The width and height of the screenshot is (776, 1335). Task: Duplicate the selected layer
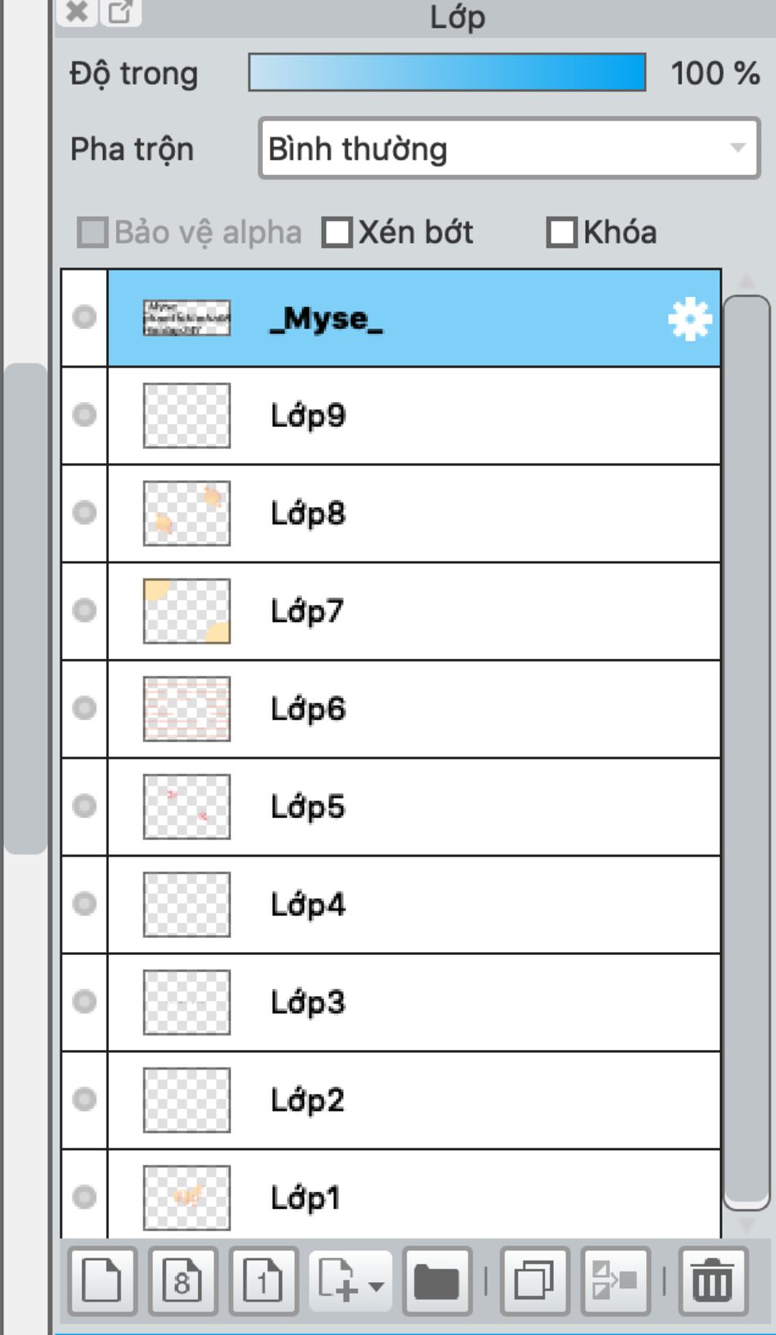tap(534, 1281)
